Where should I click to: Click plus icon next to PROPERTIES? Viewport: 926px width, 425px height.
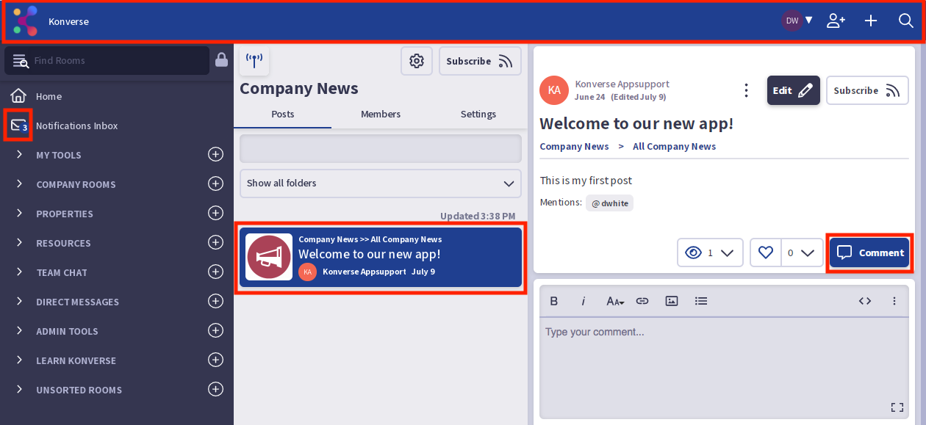(215, 213)
